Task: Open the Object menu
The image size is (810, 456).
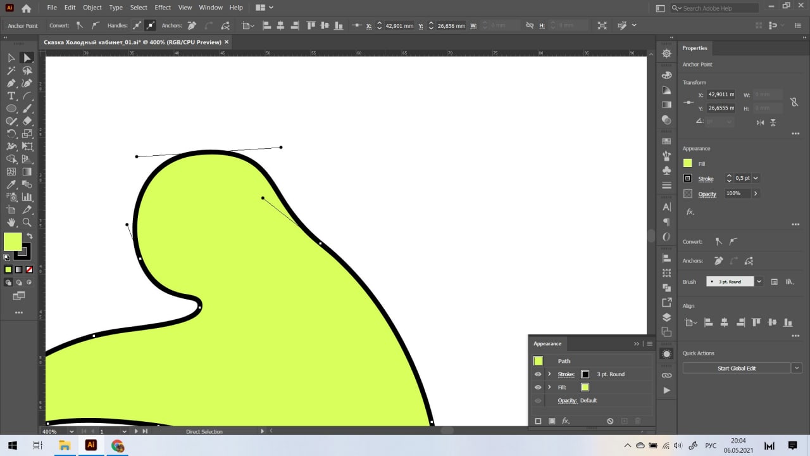Action: point(92,8)
